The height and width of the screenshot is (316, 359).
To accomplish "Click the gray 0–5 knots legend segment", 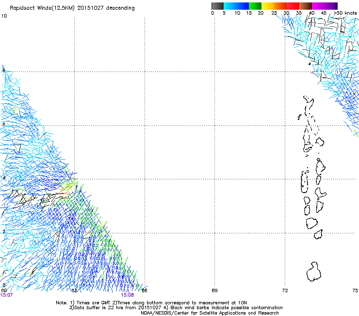I will coord(217,6).
